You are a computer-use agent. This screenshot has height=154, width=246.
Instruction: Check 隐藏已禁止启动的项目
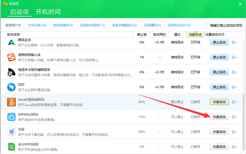click(x=206, y=25)
